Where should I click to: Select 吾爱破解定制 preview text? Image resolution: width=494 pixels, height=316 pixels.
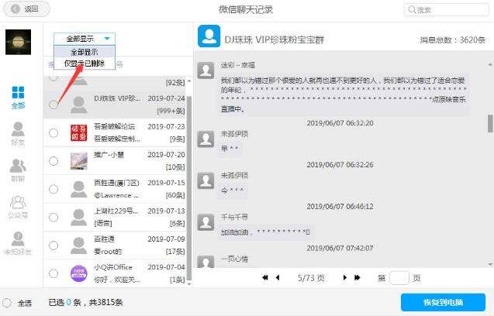click(x=117, y=139)
